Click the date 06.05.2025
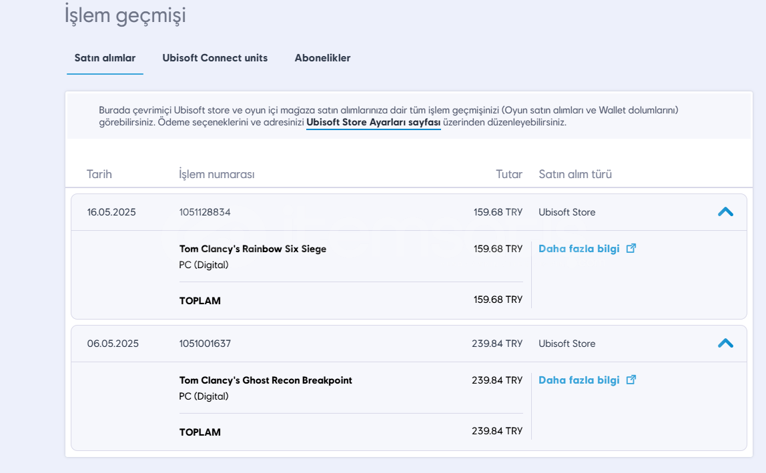This screenshot has height=473, width=766. coord(113,344)
